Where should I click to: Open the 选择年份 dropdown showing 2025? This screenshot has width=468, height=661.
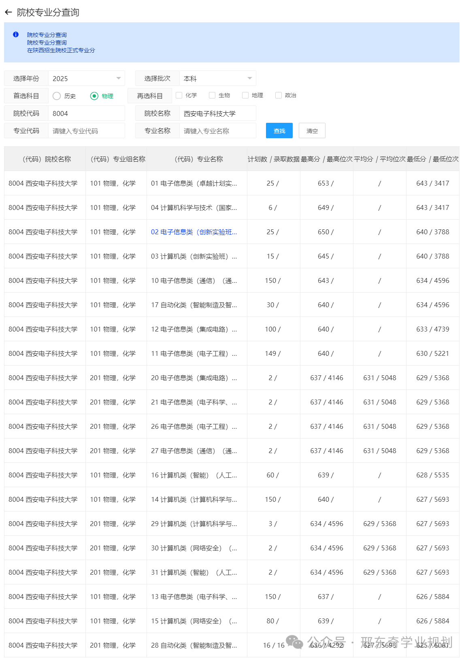(x=86, y=79)
